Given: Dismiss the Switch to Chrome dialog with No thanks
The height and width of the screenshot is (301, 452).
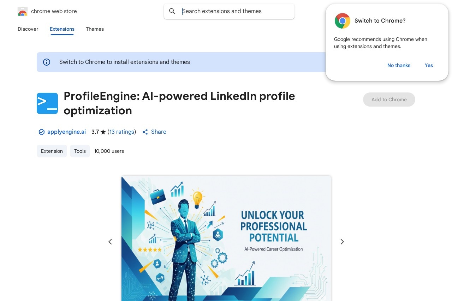Looking at the screenshot, I should [399, 65].
